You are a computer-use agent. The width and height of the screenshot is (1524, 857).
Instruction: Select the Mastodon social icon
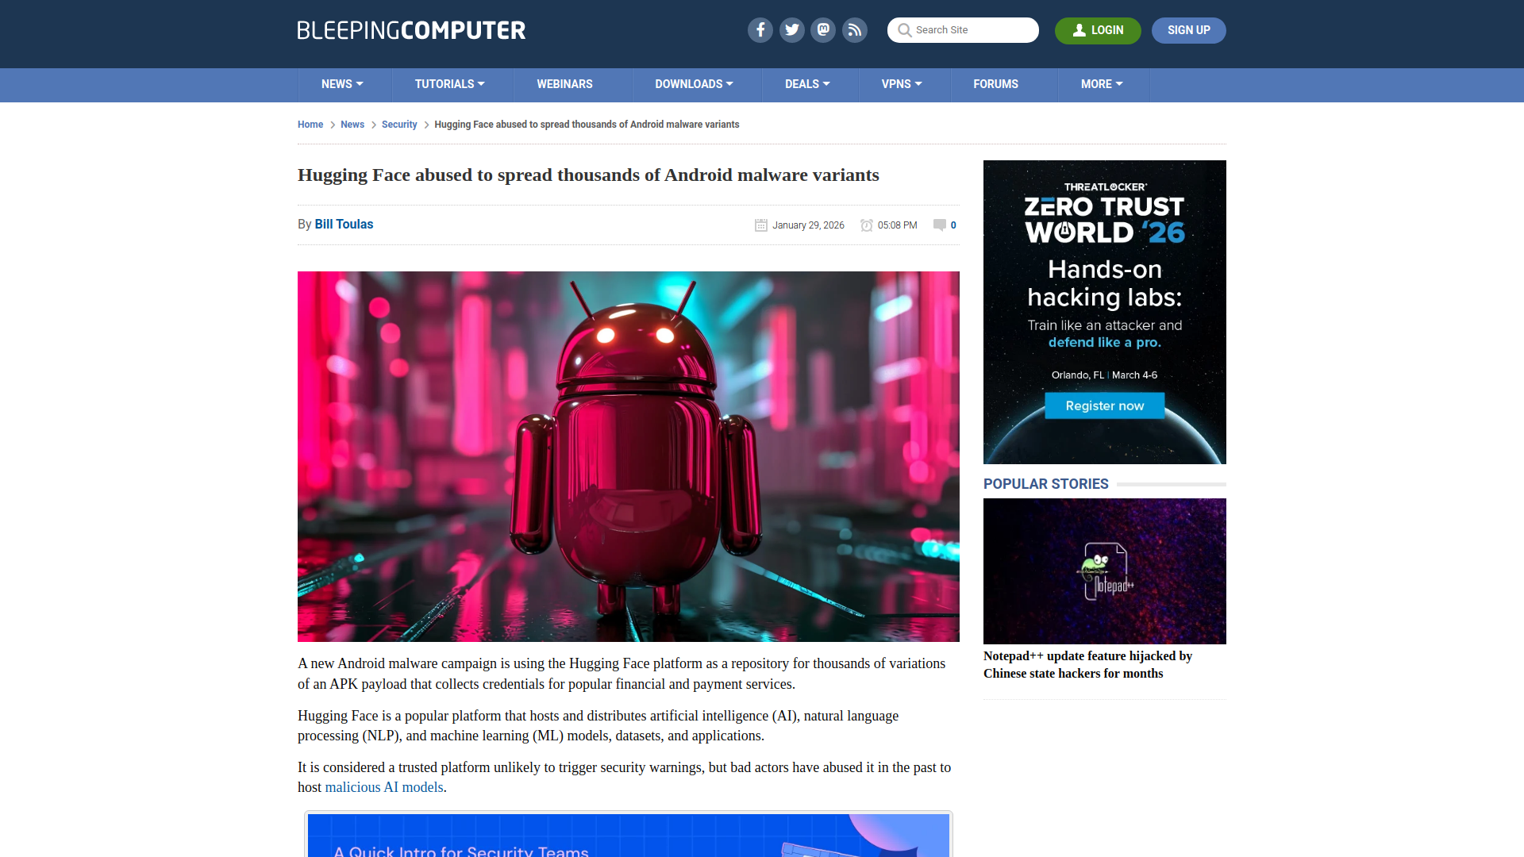pyautogui.click(x=823, y=30)
